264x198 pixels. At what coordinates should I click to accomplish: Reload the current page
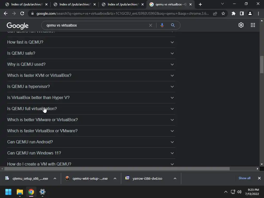22,13
